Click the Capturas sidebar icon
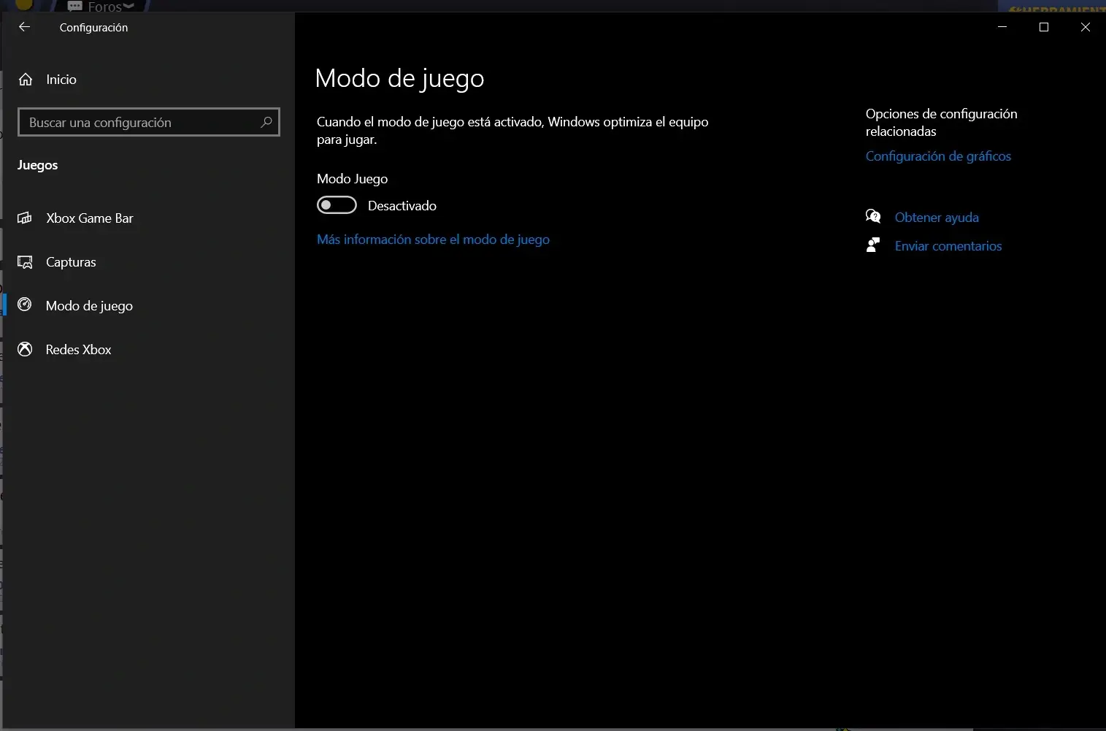Screen dimensions: 1106x731 (25, 261)
